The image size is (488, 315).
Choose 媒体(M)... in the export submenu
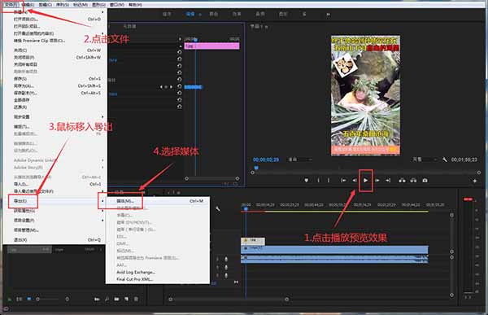pyautogui.click(x=158, y=201)
